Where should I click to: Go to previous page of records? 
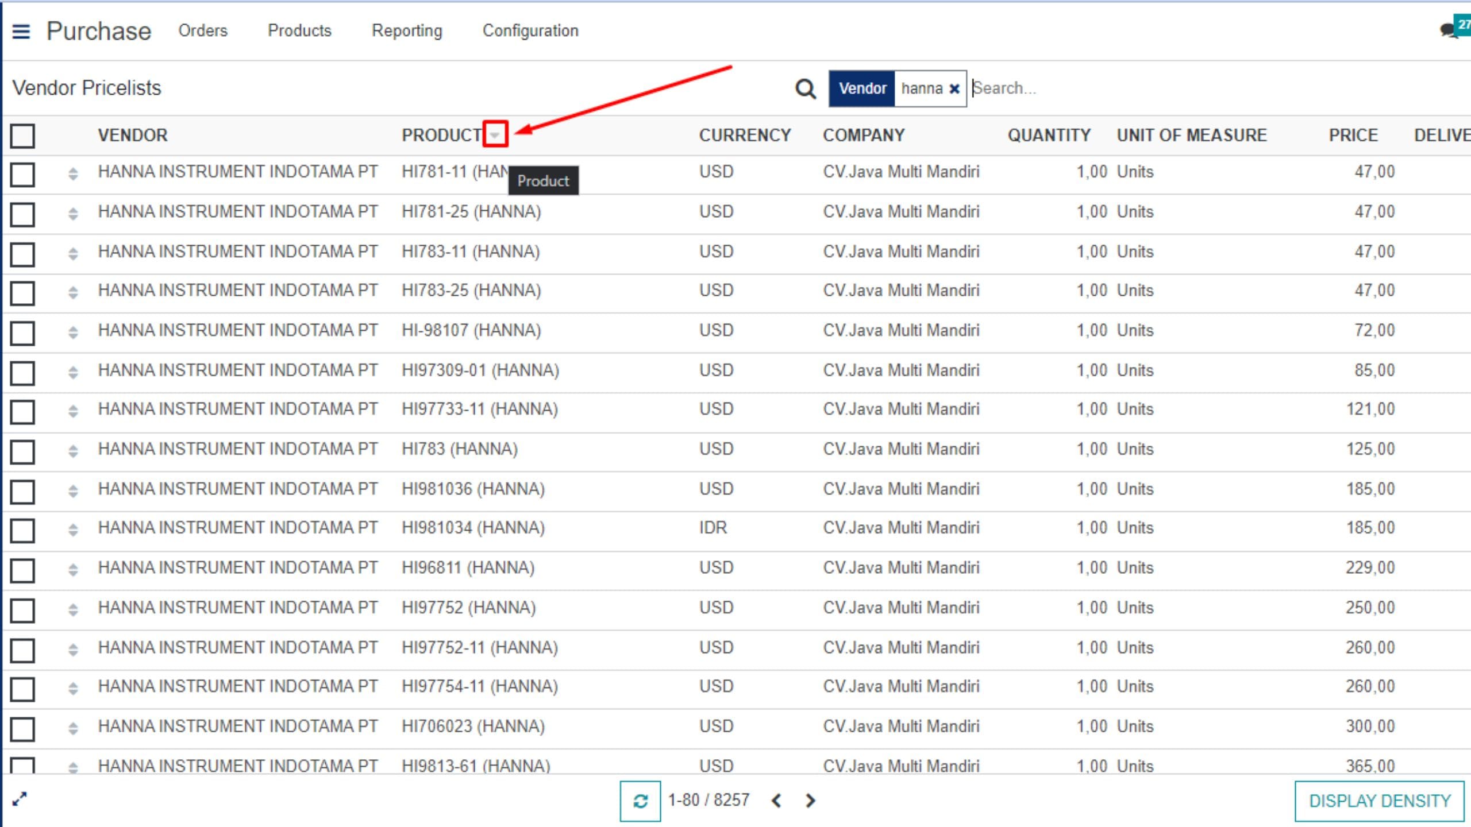776,801
